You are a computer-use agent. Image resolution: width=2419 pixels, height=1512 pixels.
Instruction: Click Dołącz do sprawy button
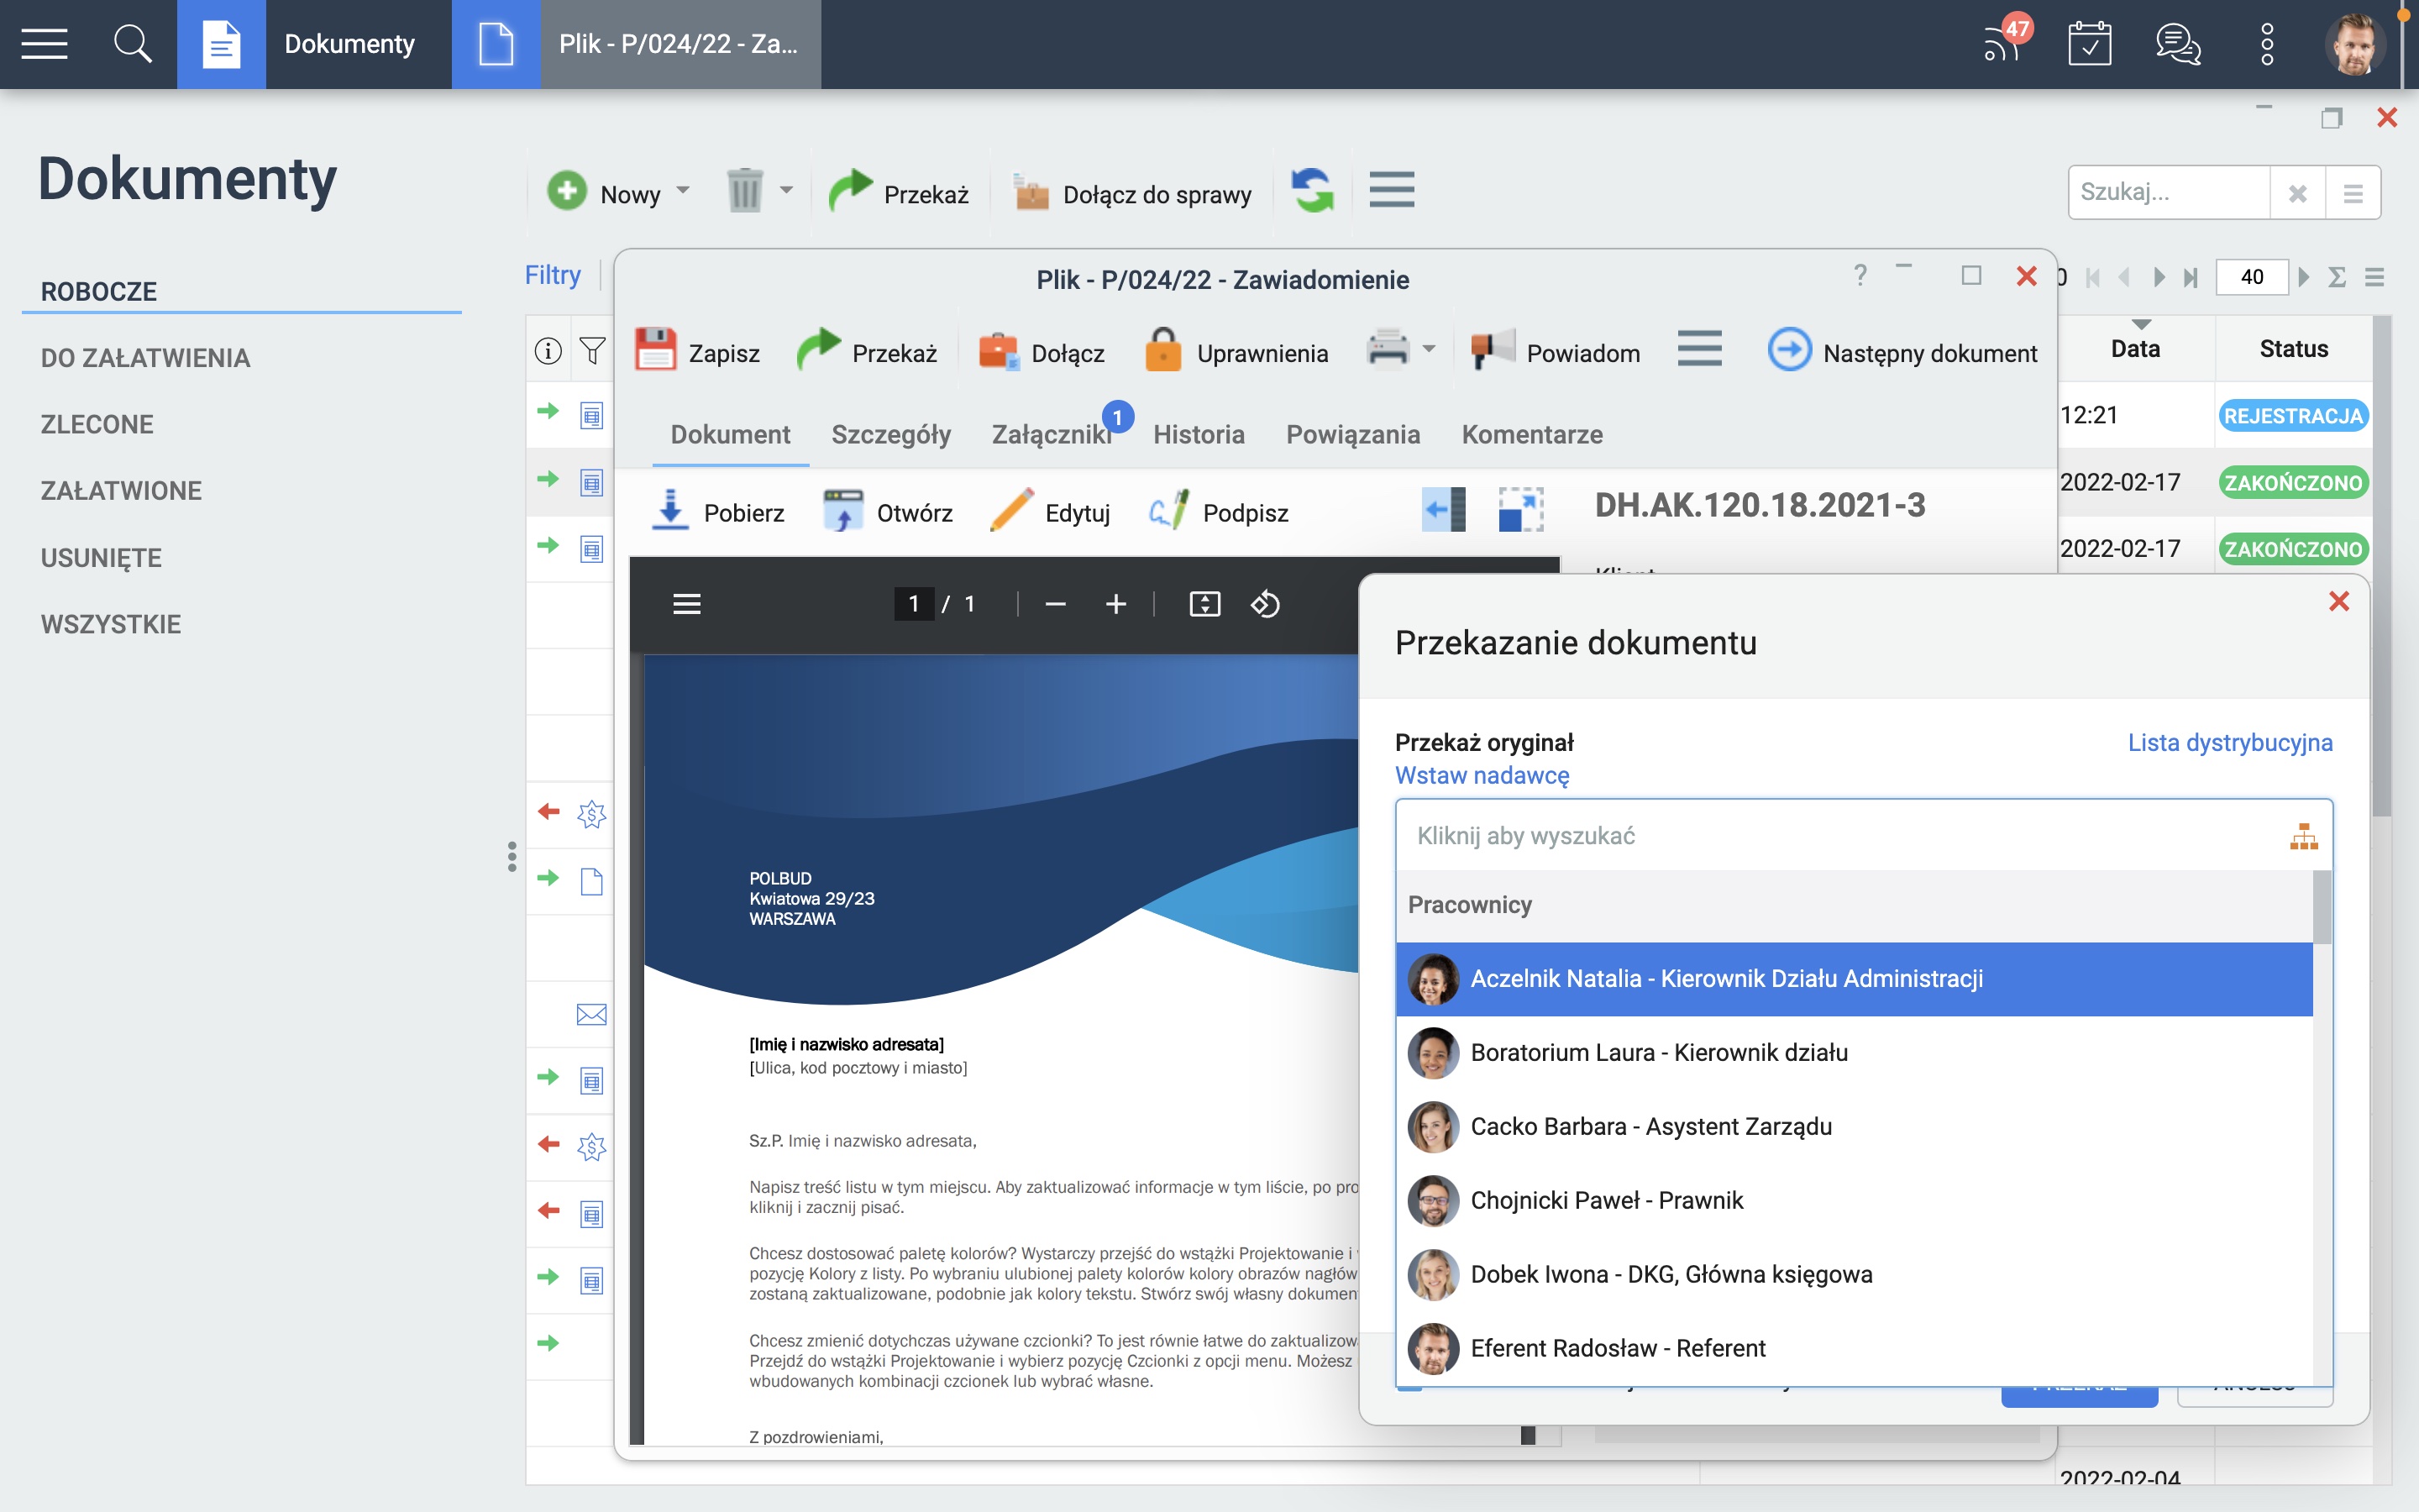(x=1131, y=192)
